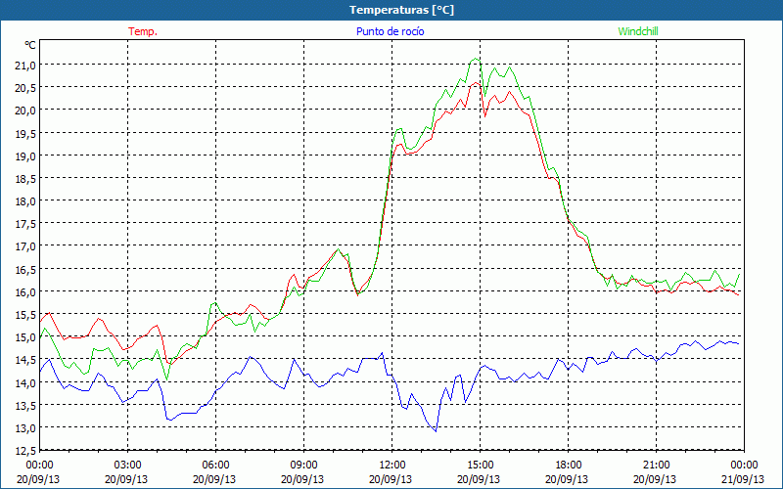Click the "21,0" y-axis value

(26, 65)
